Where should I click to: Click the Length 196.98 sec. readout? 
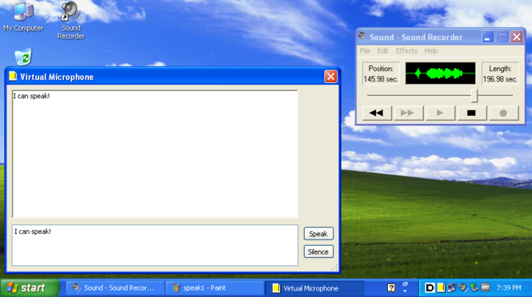point(500,73)
